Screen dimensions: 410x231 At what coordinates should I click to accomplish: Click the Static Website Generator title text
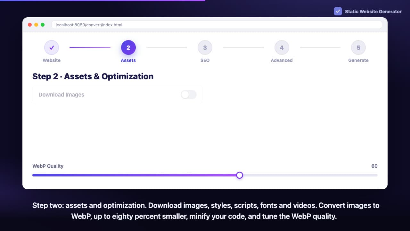pyautogui.click(x=373, y=12)
